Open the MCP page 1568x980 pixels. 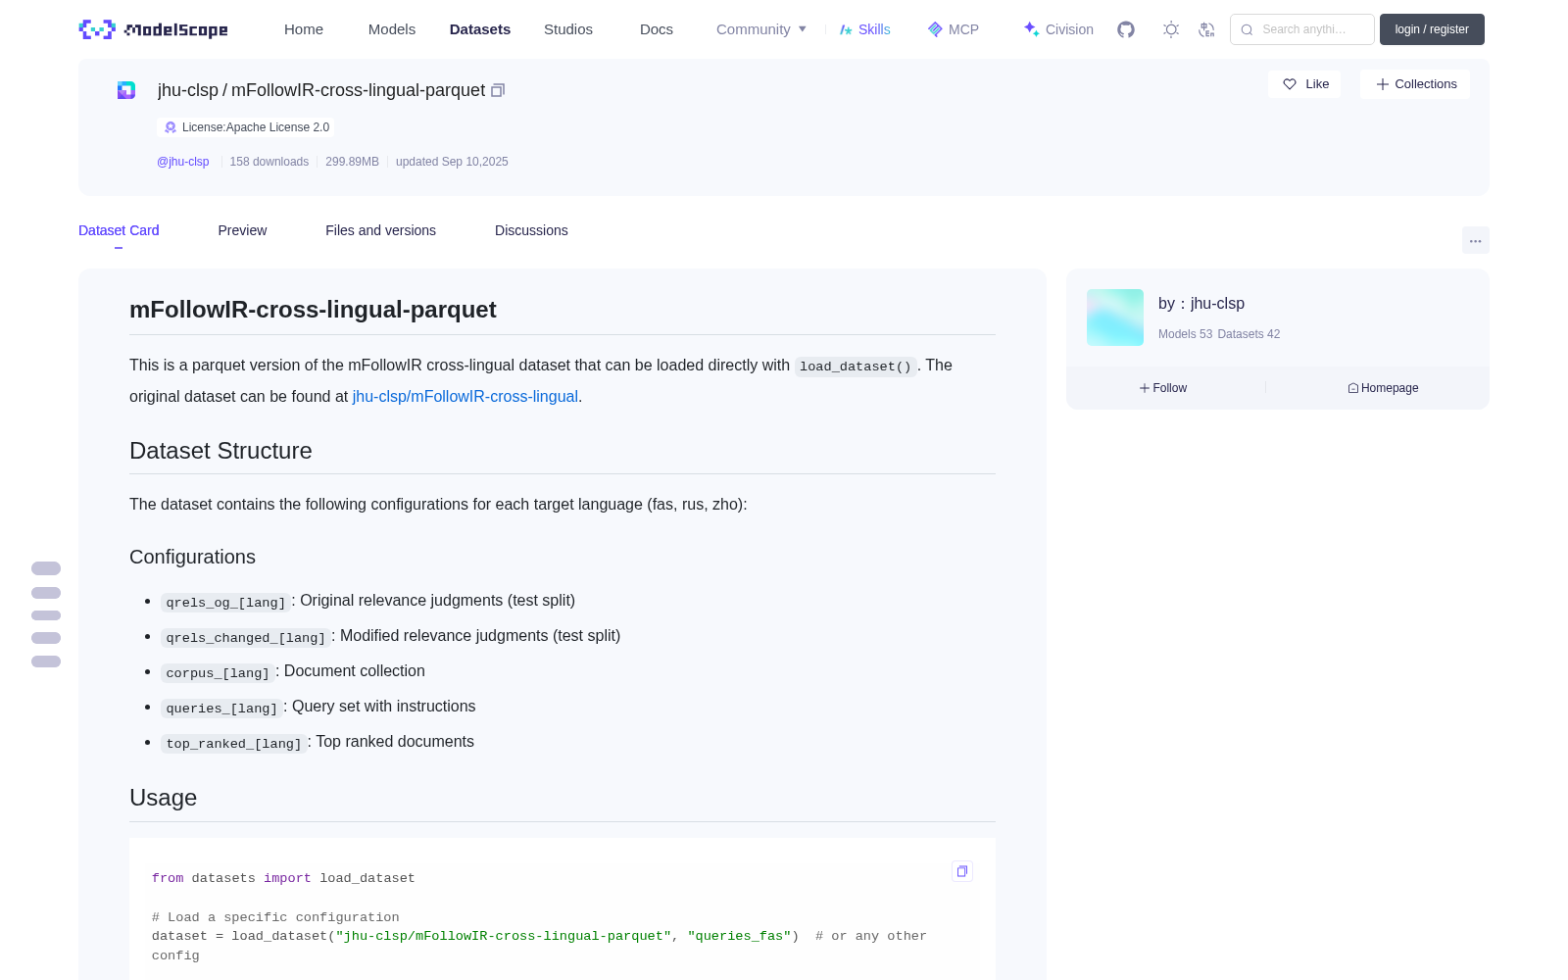(954, 29)
